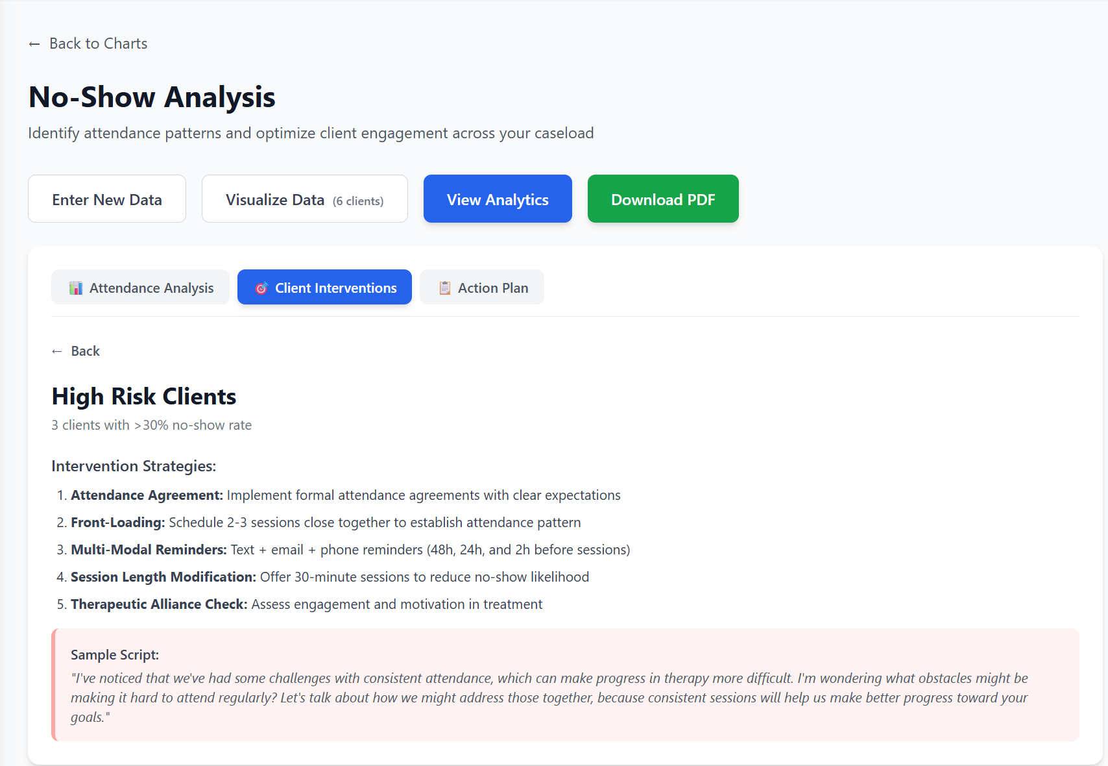The image size is (1108, 766).
Task: Click the Therapeutic Alliance Check strategy item
Action: tap(306, 604)
